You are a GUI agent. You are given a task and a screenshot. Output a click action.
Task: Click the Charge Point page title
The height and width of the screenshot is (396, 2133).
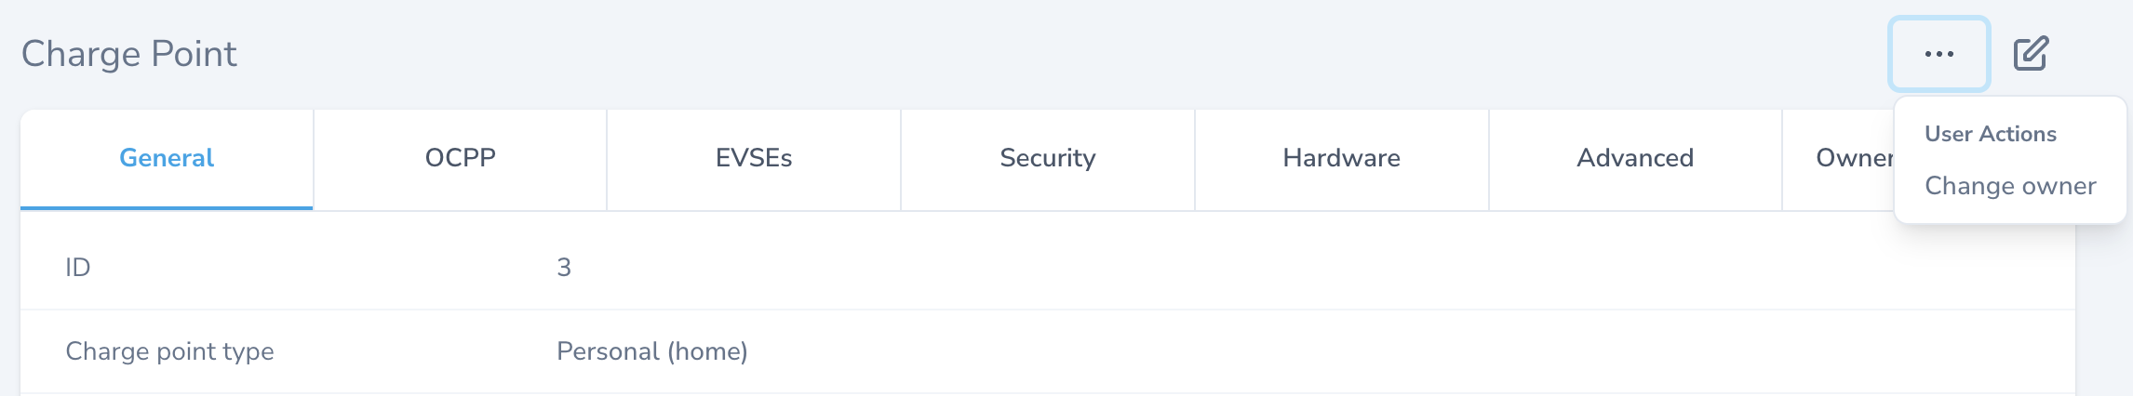(x=129, y=54)
